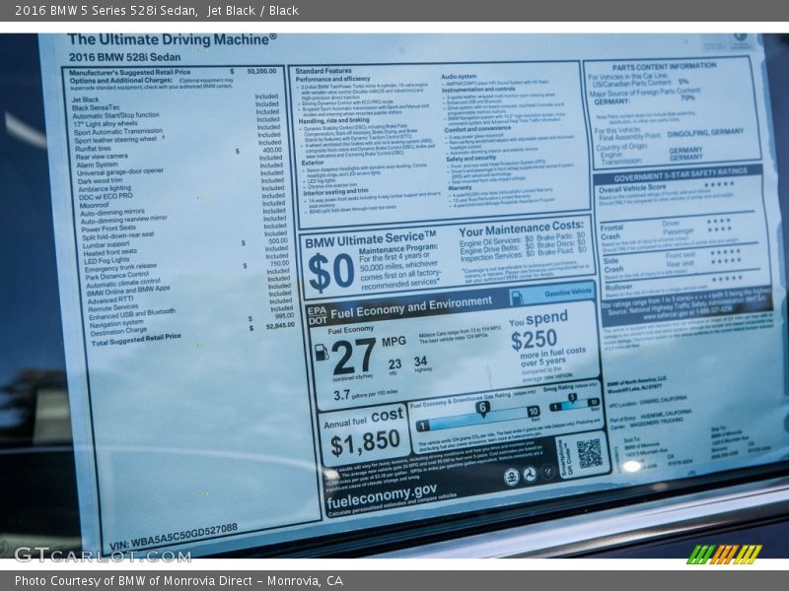The height and width of the screenshot is (591, 789).
Task: Click the page title '2016 BMW 5 Series 528i Sedan'
Action: point(106,11)
